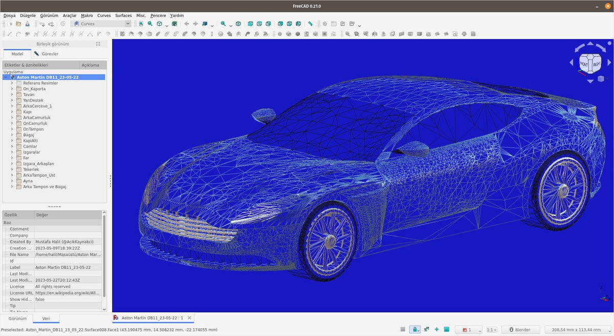Open the dimensions 208,54 mm dropdown

pyautogui.click(x=578, y=329)
